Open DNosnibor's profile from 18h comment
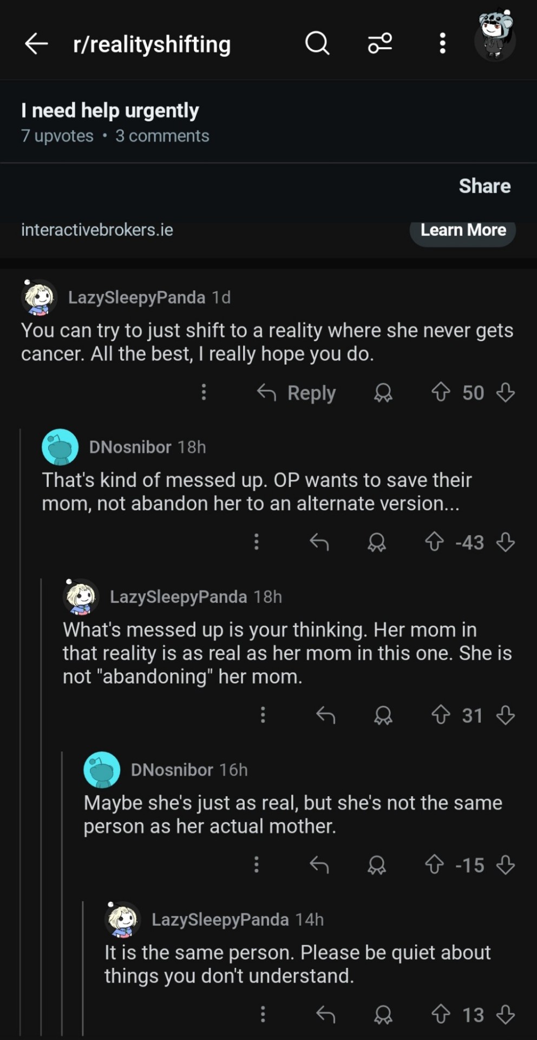The image size is (537, 1040). tap(130, 447)
